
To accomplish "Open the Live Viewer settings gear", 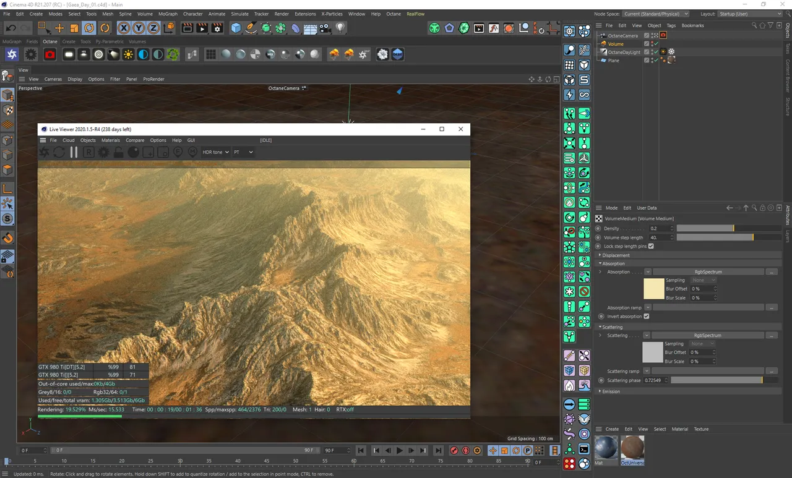I will [103, 152].
